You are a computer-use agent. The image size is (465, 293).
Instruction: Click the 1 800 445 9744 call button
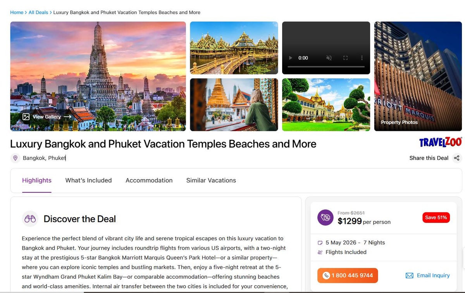coord(348,276)
